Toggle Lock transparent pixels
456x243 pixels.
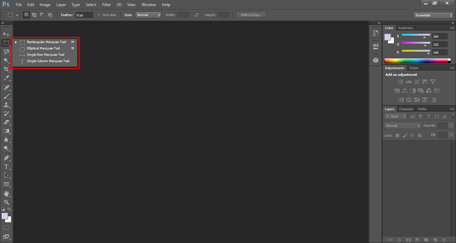click(397, 135)
